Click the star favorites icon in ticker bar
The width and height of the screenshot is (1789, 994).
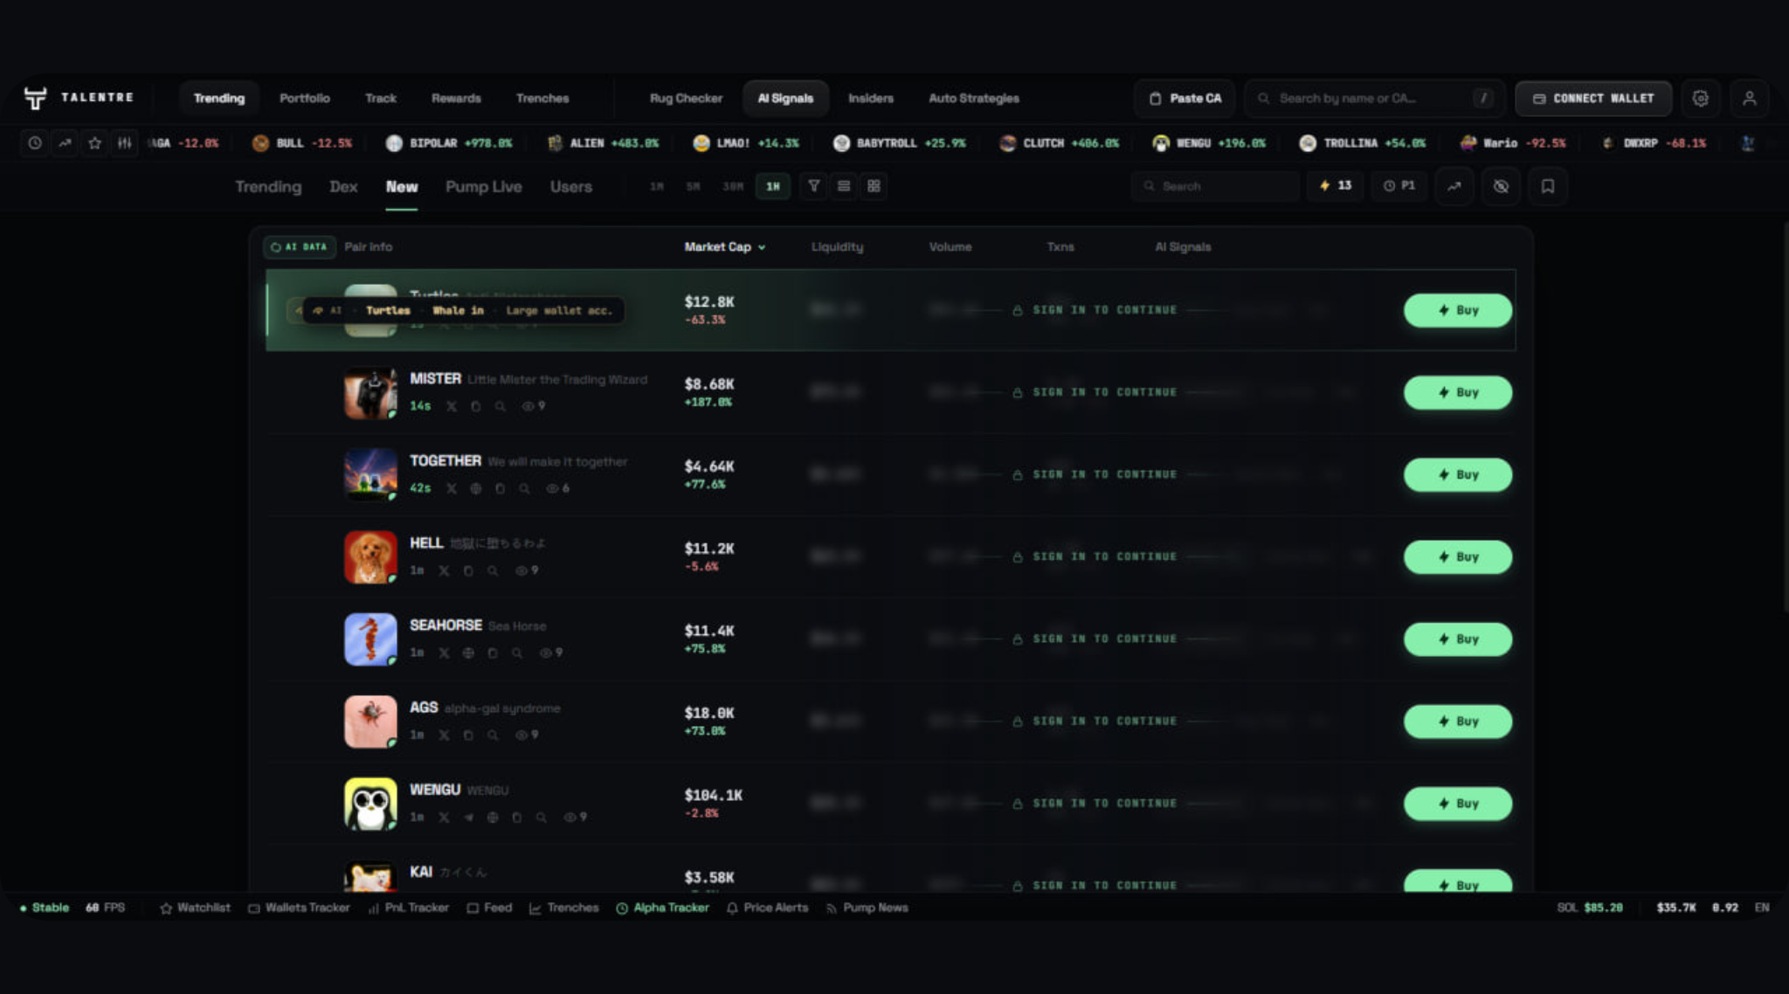point(95,142)
